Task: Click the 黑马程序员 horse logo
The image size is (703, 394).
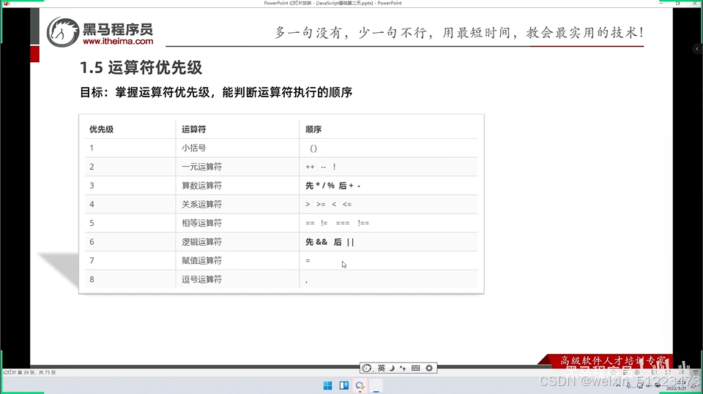Action: (63, 31)
